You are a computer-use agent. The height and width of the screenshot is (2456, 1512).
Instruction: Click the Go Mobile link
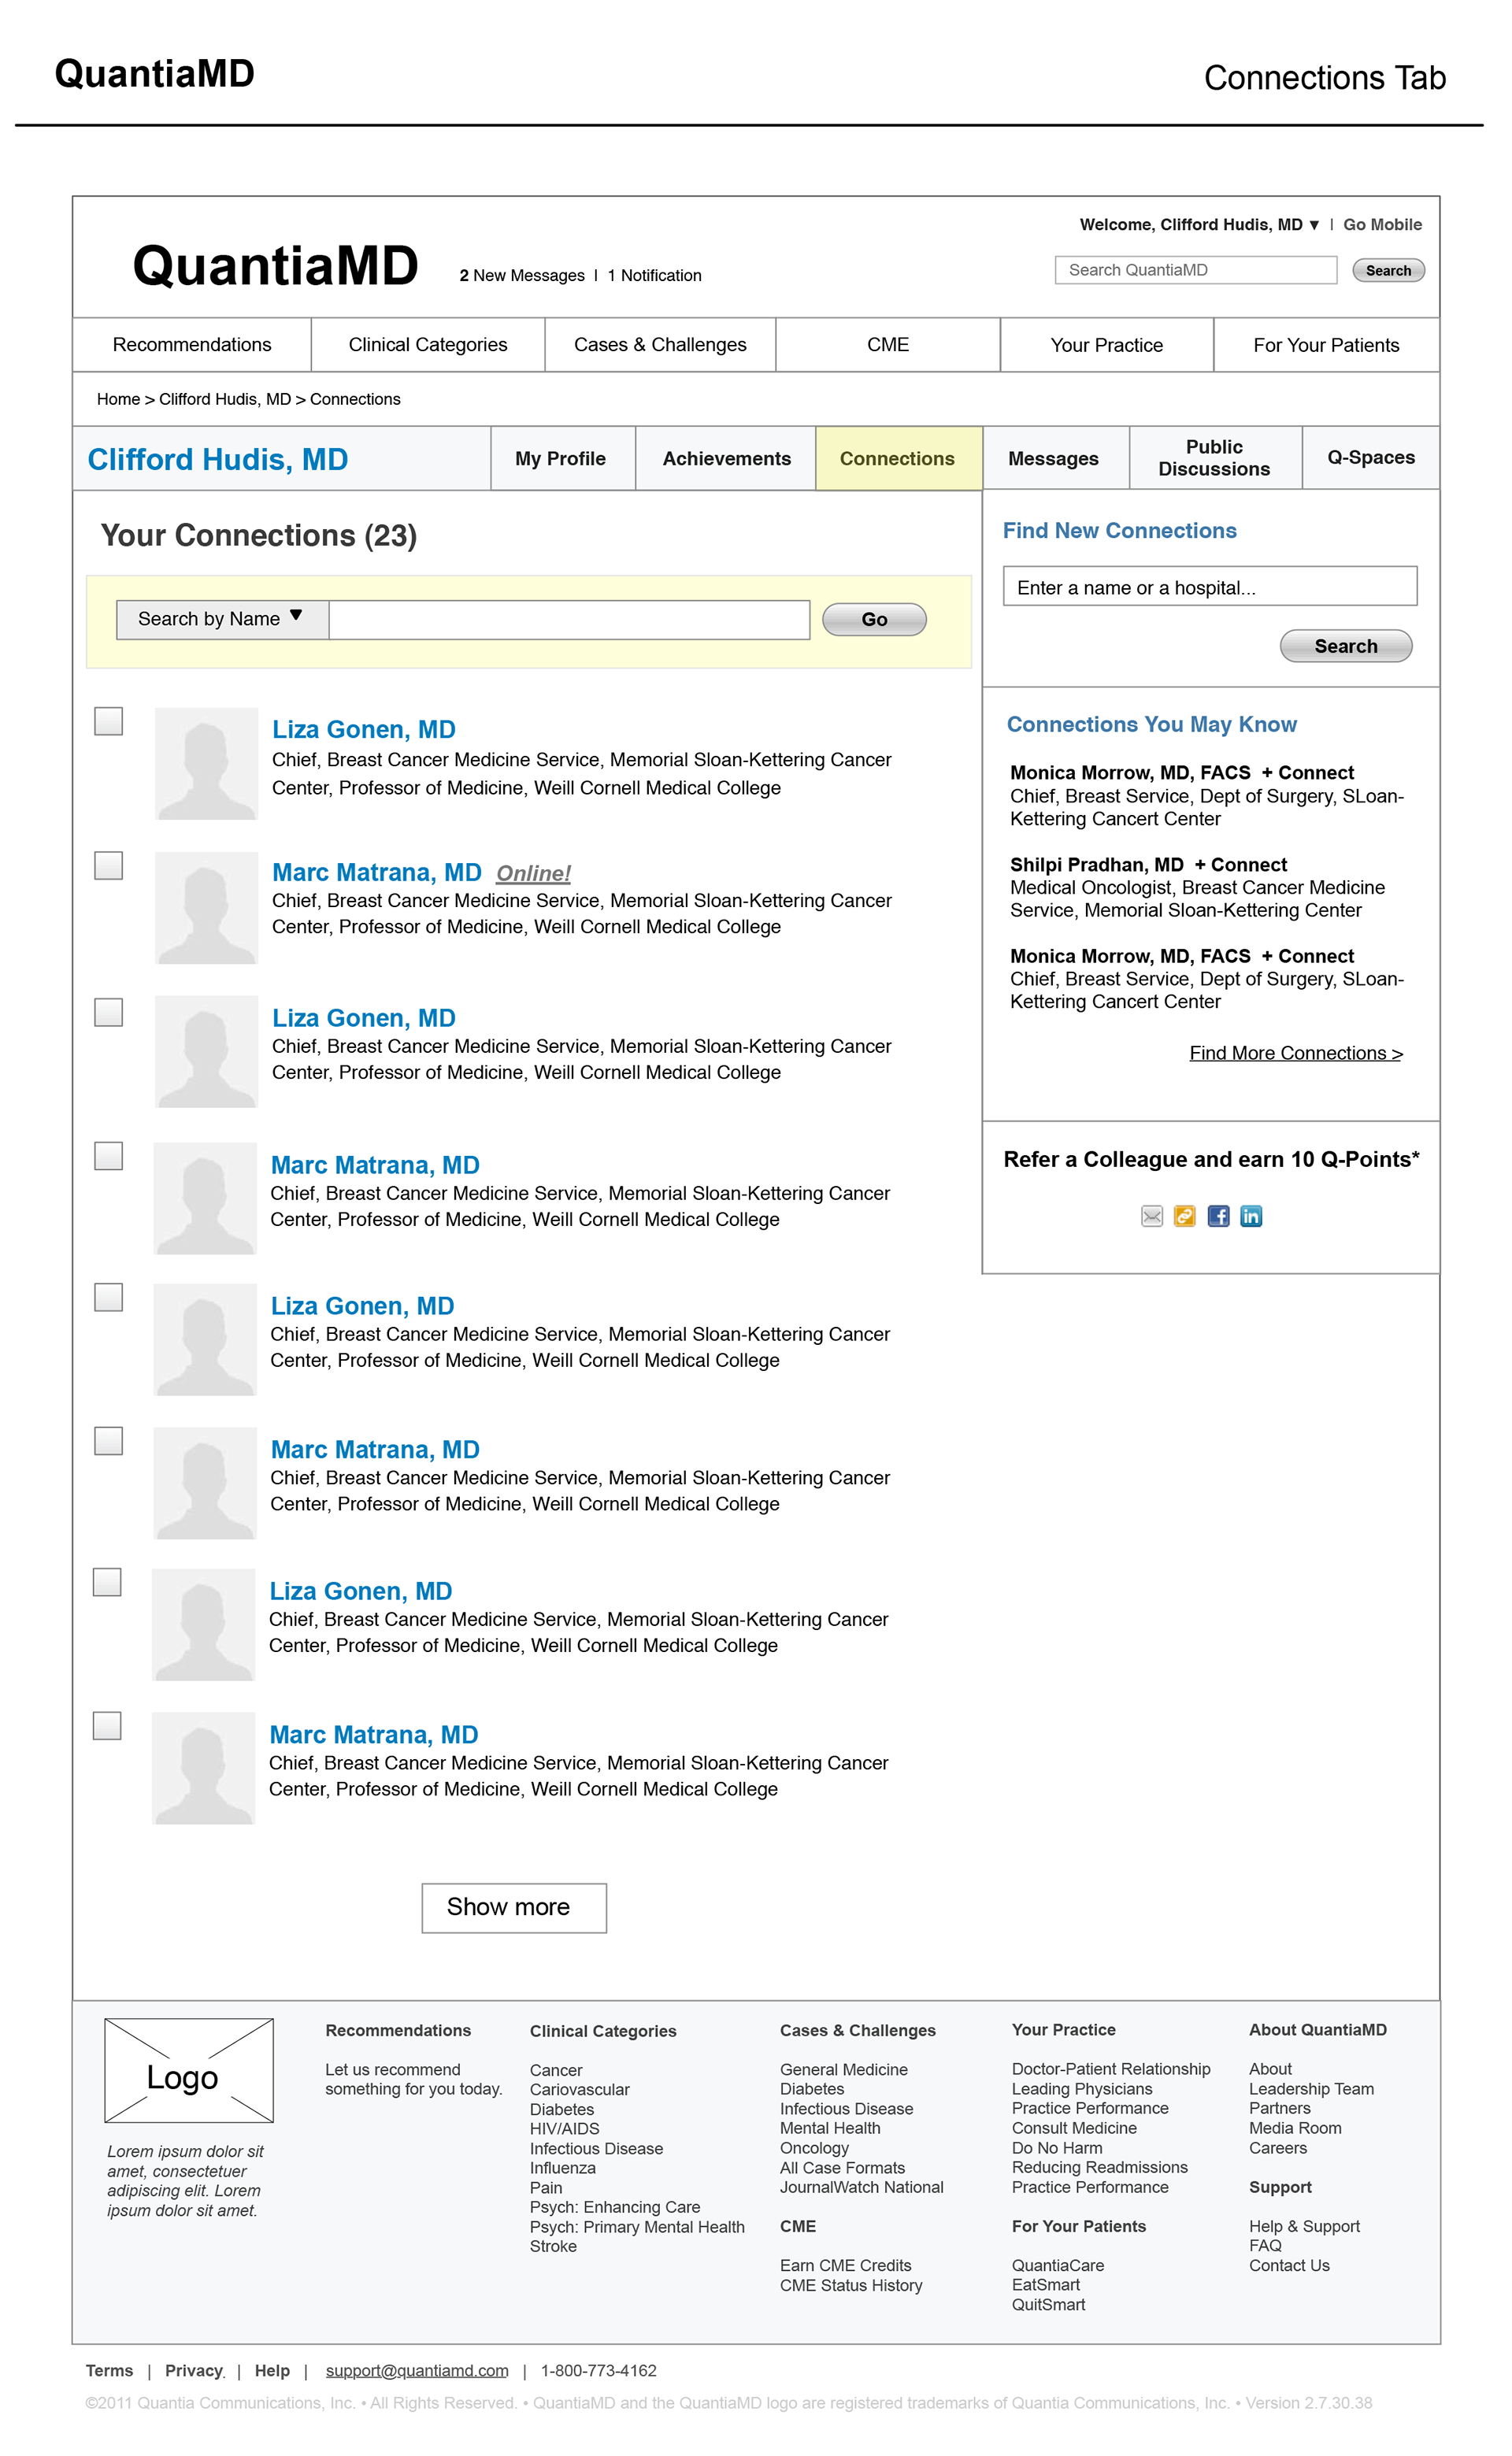click(x=1382, y=224)
